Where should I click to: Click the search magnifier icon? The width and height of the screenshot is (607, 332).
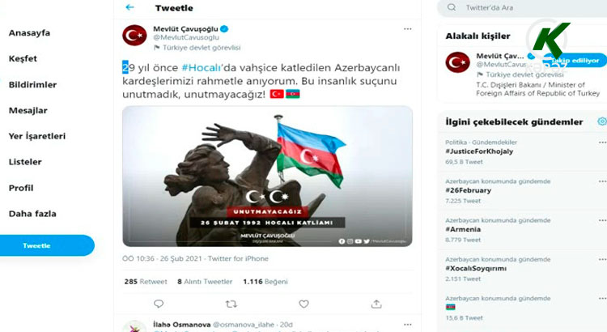click(452, 7)
